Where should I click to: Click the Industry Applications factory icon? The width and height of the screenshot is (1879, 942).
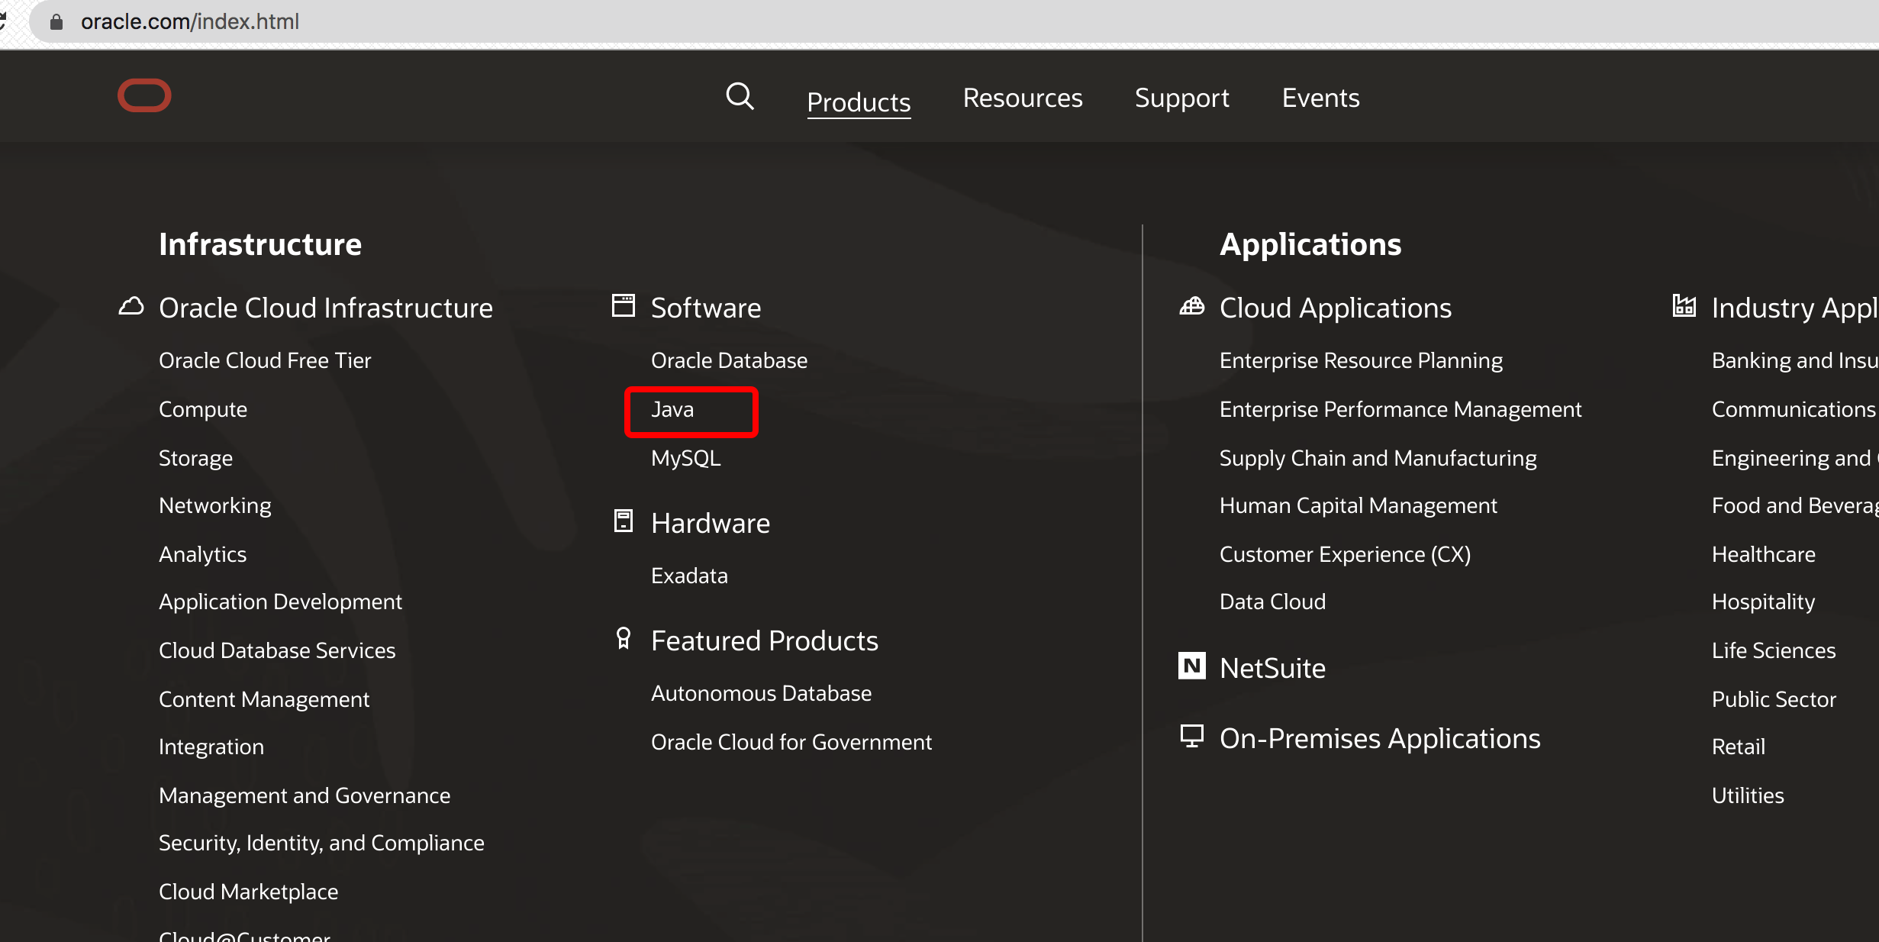coord(1684,305)
